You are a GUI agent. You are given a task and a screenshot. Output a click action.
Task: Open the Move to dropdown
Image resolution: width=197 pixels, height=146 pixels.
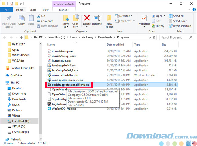pyautogui.click(x=66, y=25)
